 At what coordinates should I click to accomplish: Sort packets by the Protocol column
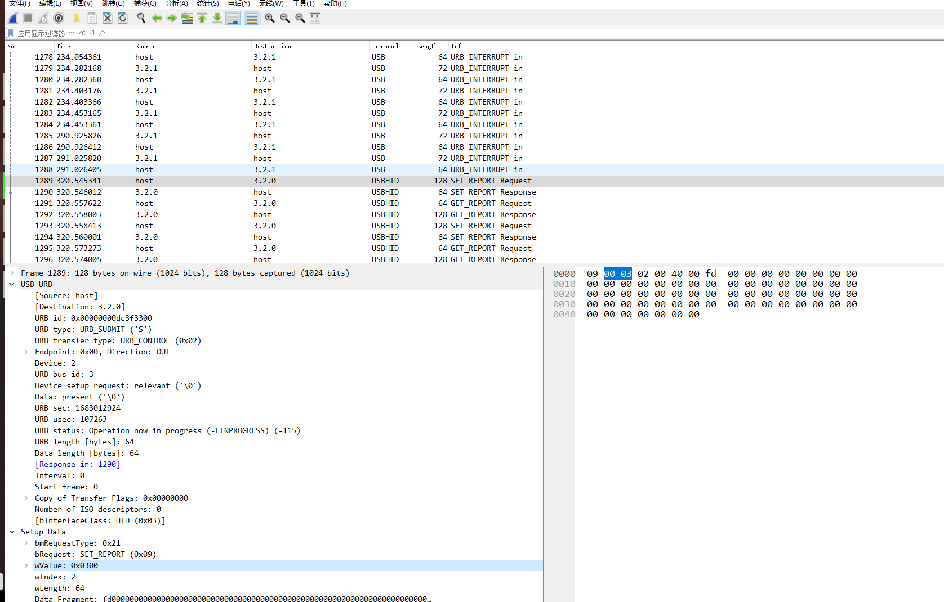(392, 46)
